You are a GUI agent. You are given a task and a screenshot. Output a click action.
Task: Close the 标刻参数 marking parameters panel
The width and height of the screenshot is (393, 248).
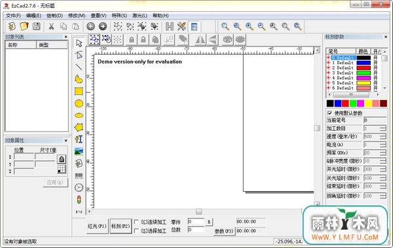tap(386, 37)
